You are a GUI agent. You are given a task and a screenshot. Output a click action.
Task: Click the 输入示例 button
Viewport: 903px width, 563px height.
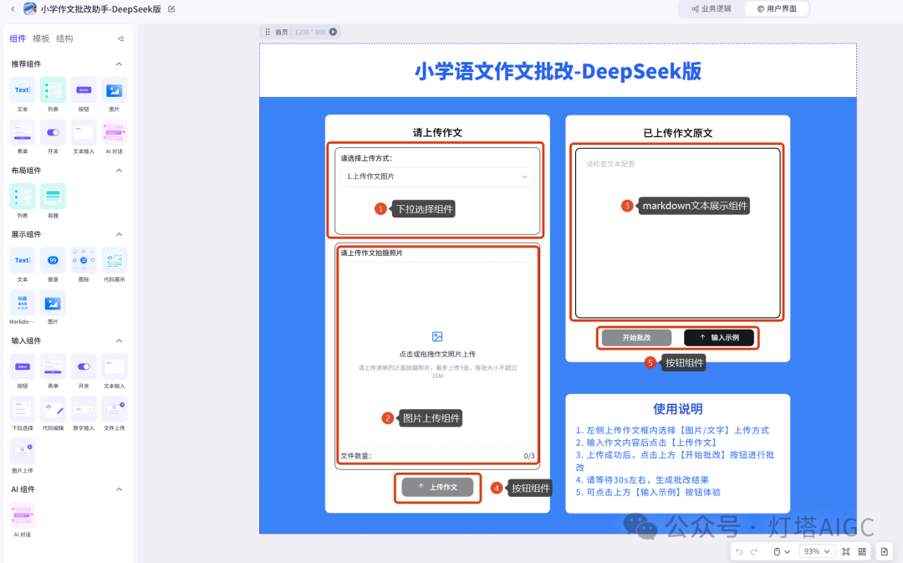tap(719, 338)
